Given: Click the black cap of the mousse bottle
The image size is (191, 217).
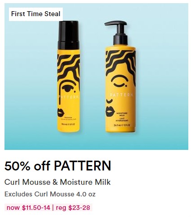Looking at the screenshot, I should click(x=69, y=35).
